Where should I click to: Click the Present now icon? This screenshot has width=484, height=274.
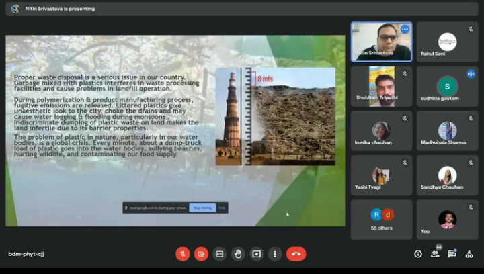click(256, 254)
